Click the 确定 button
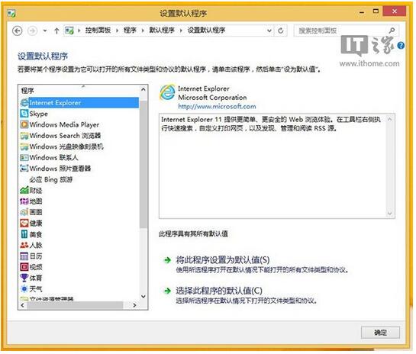This screenshot has width=416, height=354. [x=380, y=332]
